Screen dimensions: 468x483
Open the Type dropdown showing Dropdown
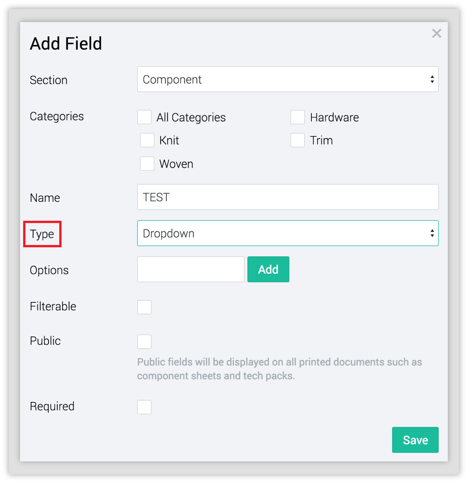pos(284,233)
